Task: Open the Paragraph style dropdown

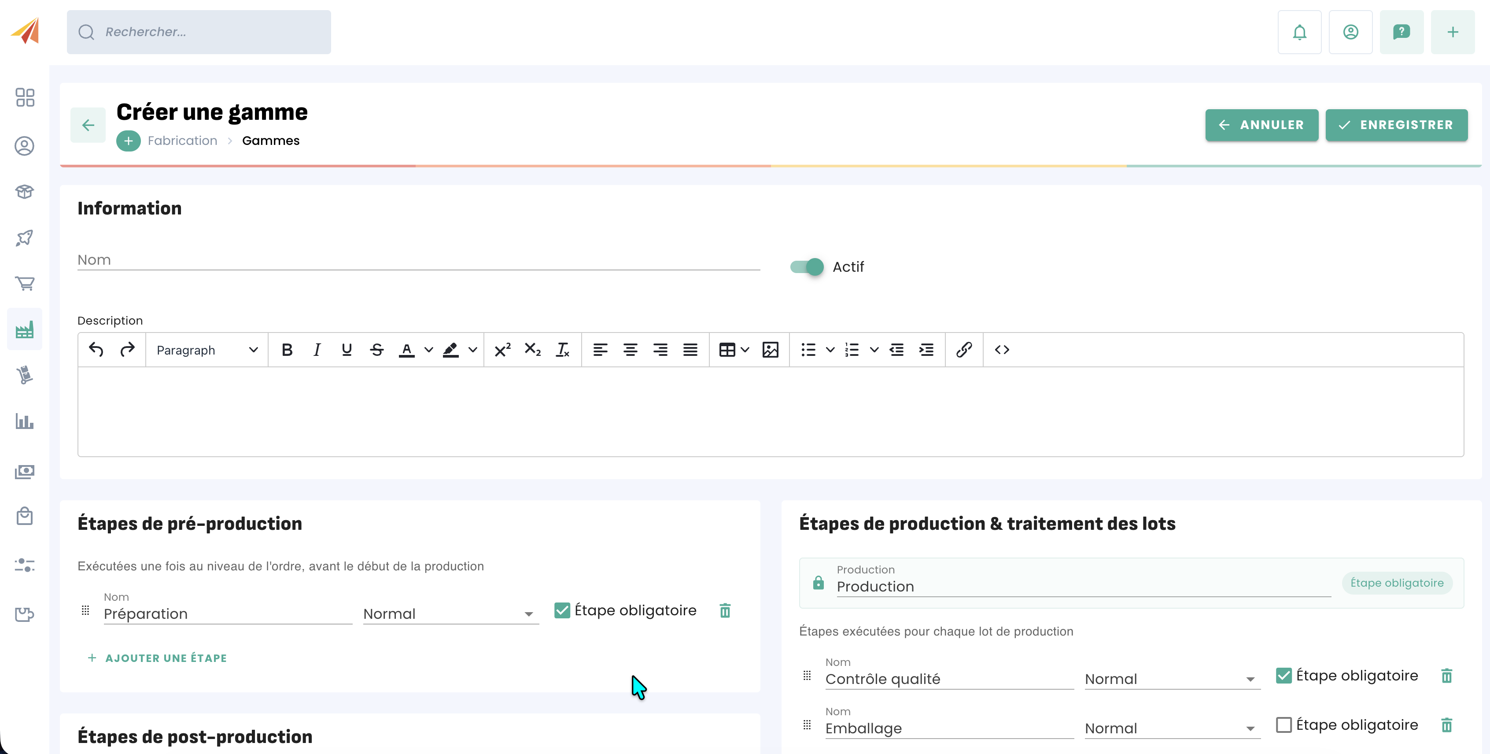Action: pyautogui.click(x=207, y=350)
